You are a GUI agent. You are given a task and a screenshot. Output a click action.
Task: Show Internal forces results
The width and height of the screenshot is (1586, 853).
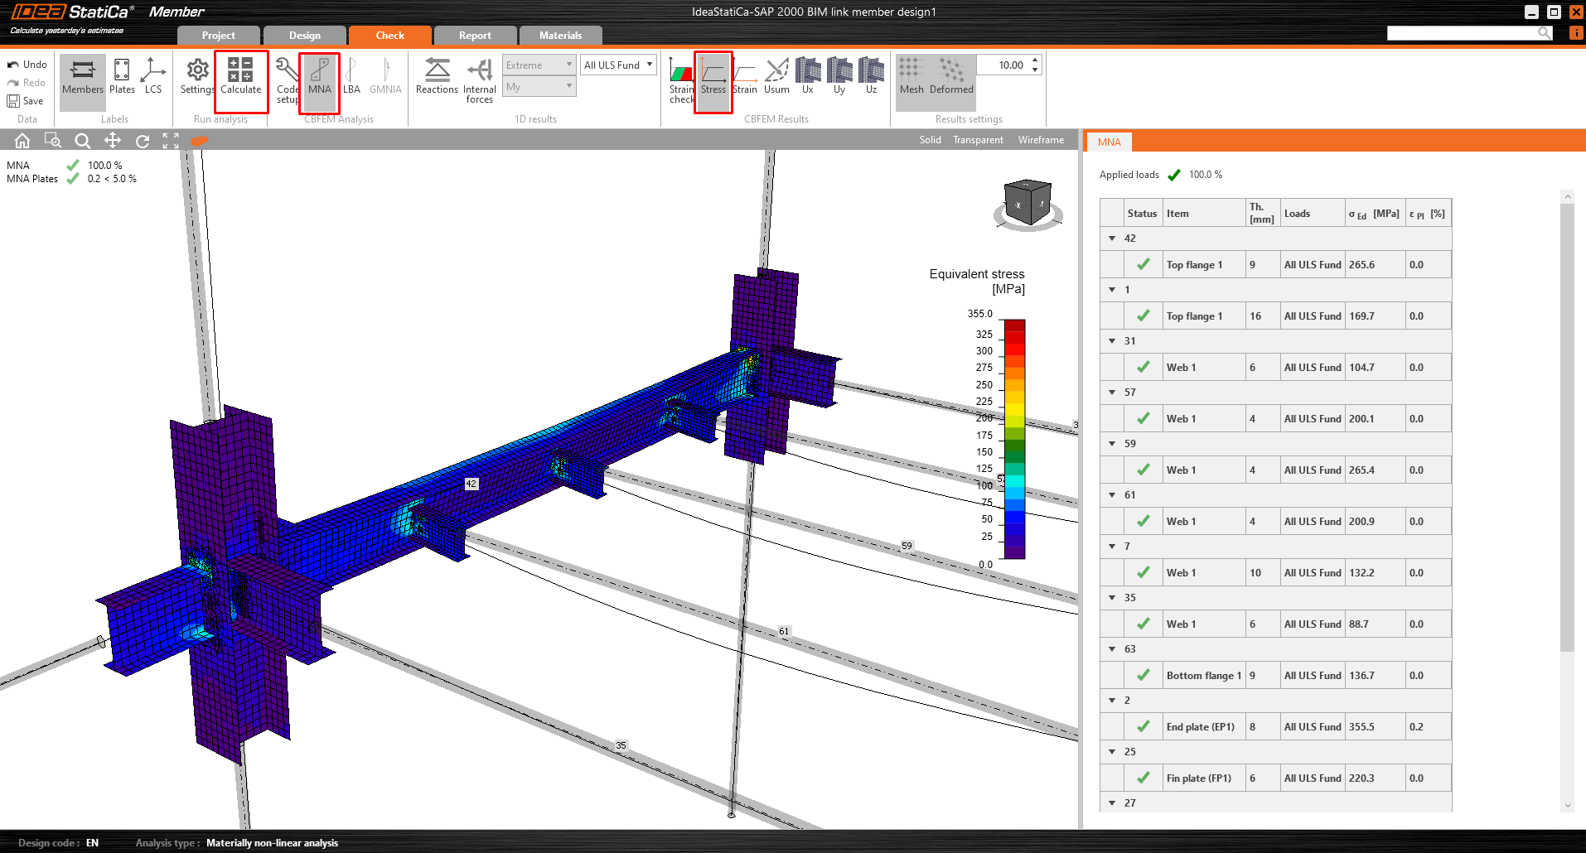(479, 79)
